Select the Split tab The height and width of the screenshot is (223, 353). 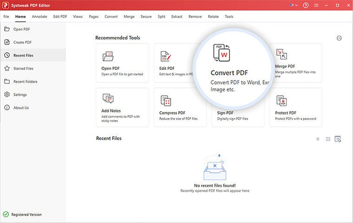pos(162,17)
